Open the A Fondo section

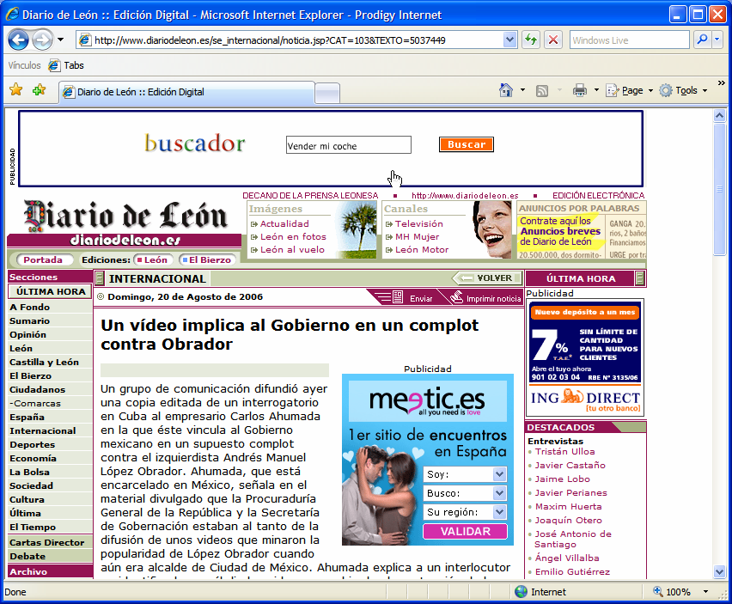point(30,307)
